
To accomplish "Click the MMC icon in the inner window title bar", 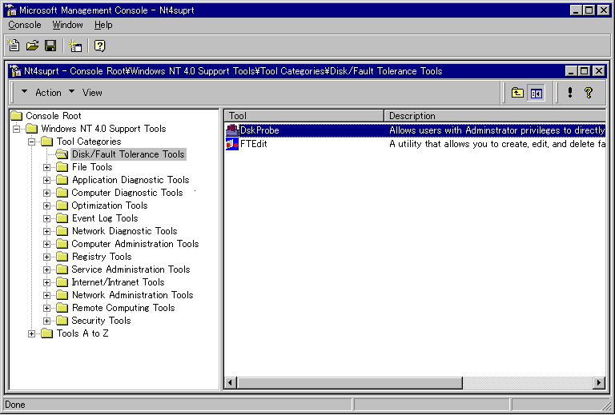I will pos(16,71).
